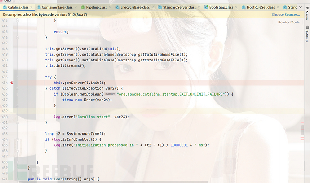Select the Bootstrap.class tab
The height and width of the screenshot is (183, 310).
point(221,7)
